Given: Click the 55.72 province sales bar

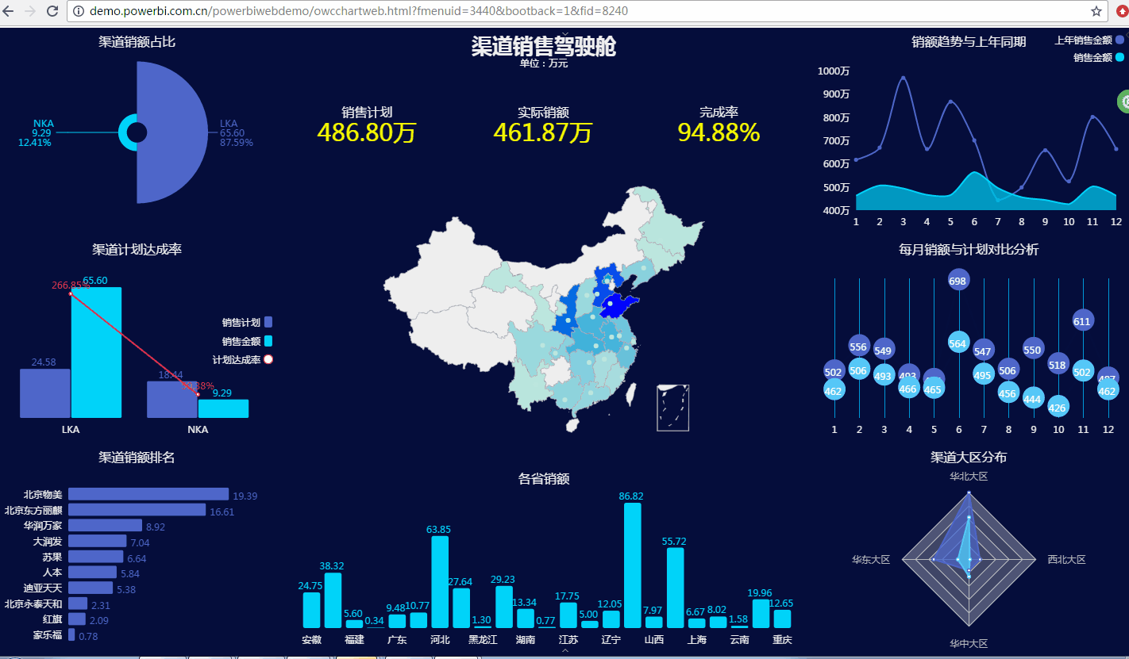Looking at the screenshot, I should pyautogui.click(x=675, y=588).
